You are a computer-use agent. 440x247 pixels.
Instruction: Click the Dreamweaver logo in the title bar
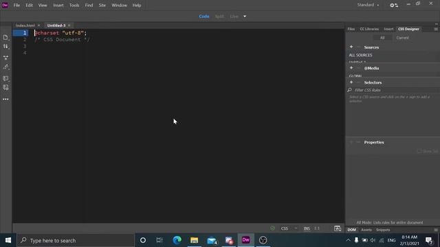coord(5,5)
